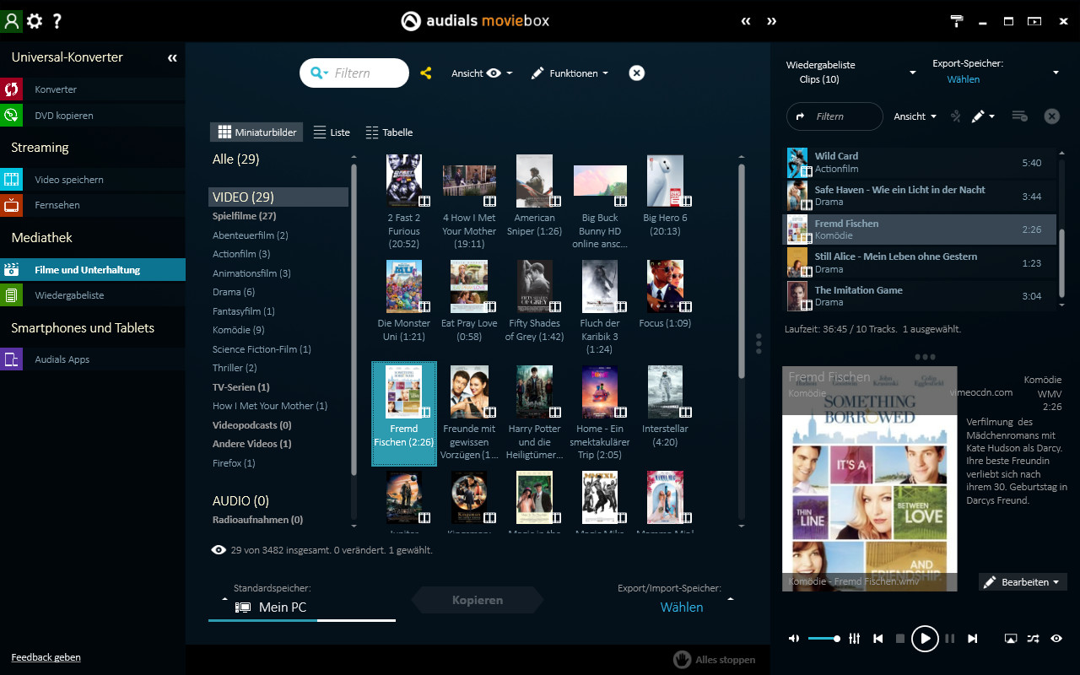Image resolution: width=1080 pixels, height=675 pixels.
Task: Focus the main Filtern search field
Action: coord(354,73)
